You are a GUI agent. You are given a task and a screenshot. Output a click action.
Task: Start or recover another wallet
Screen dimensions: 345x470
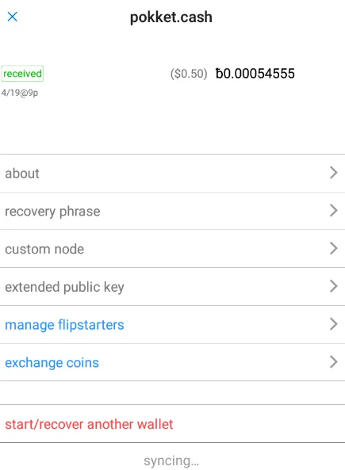pos(89,424)
